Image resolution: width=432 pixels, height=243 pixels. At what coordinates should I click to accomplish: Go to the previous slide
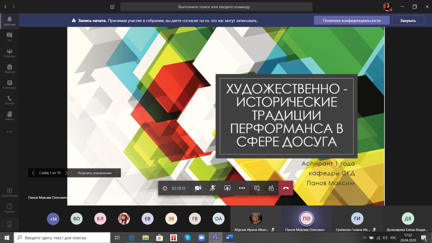pos(33,173)
